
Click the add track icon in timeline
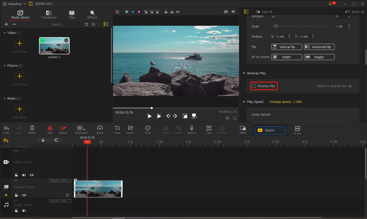[x=6, y=140]
